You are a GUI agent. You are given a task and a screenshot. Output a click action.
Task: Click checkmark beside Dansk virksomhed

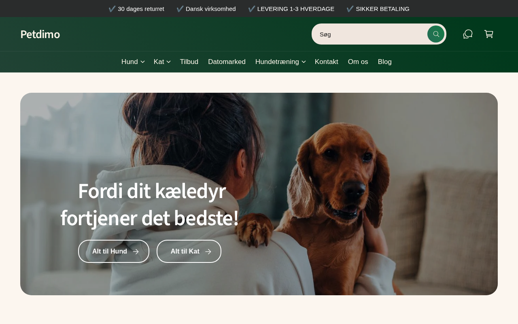180,9
